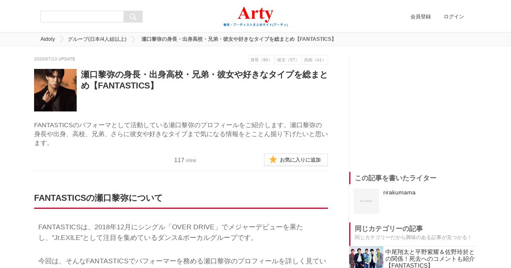Viewport: 511px width, 268px height.
Task: Open the ログイン link
Action: pyautogui.click(x=454, y=17)
